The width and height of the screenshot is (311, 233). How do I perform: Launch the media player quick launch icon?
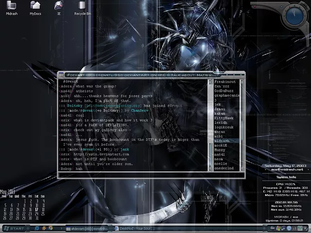51,228
